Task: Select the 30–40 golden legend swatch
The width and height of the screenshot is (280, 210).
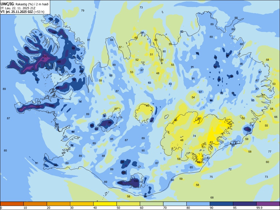Action: pos(82,204)
